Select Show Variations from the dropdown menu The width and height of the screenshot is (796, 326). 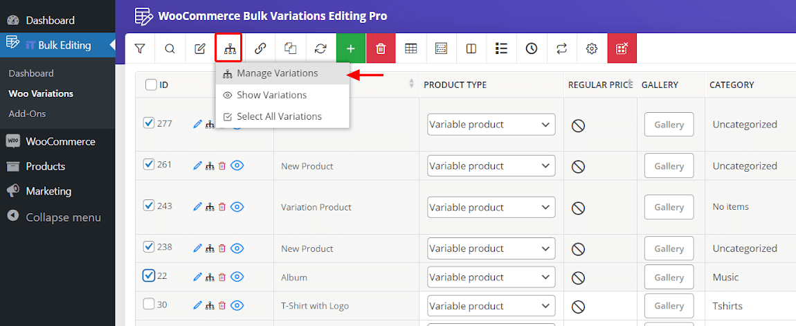[x=282, y=95]
